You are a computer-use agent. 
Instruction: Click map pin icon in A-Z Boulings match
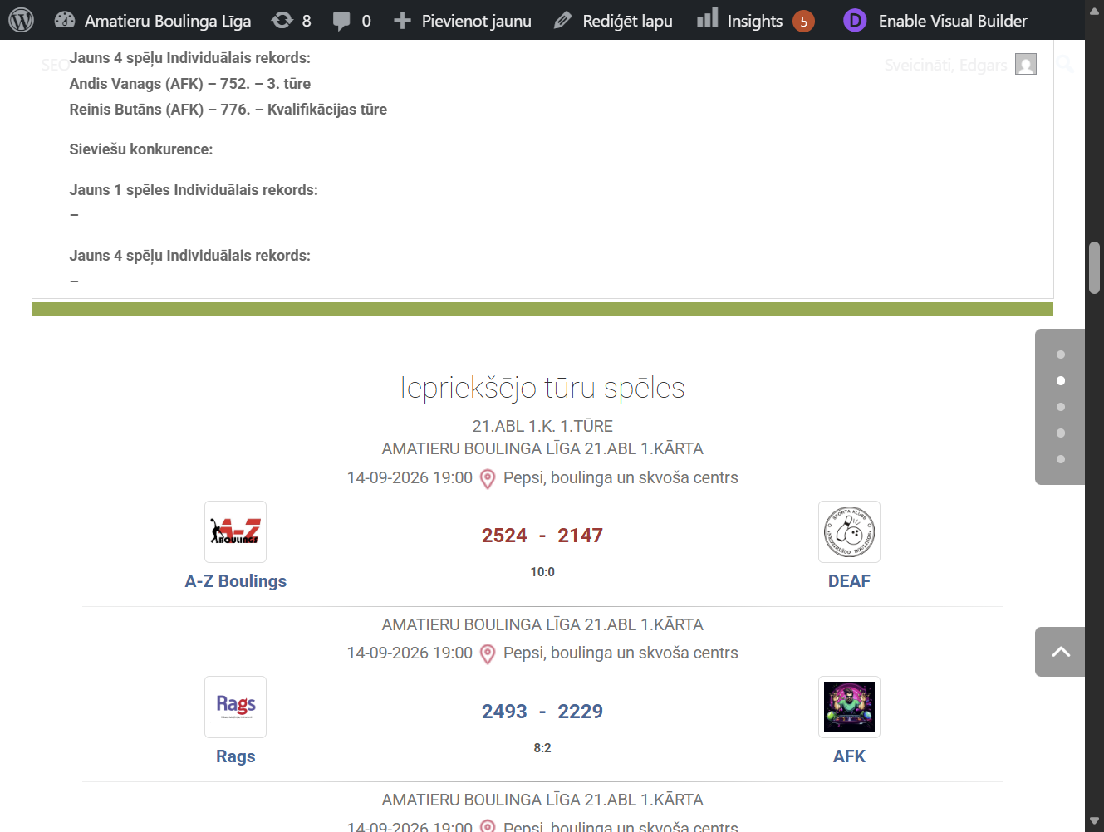488,479
